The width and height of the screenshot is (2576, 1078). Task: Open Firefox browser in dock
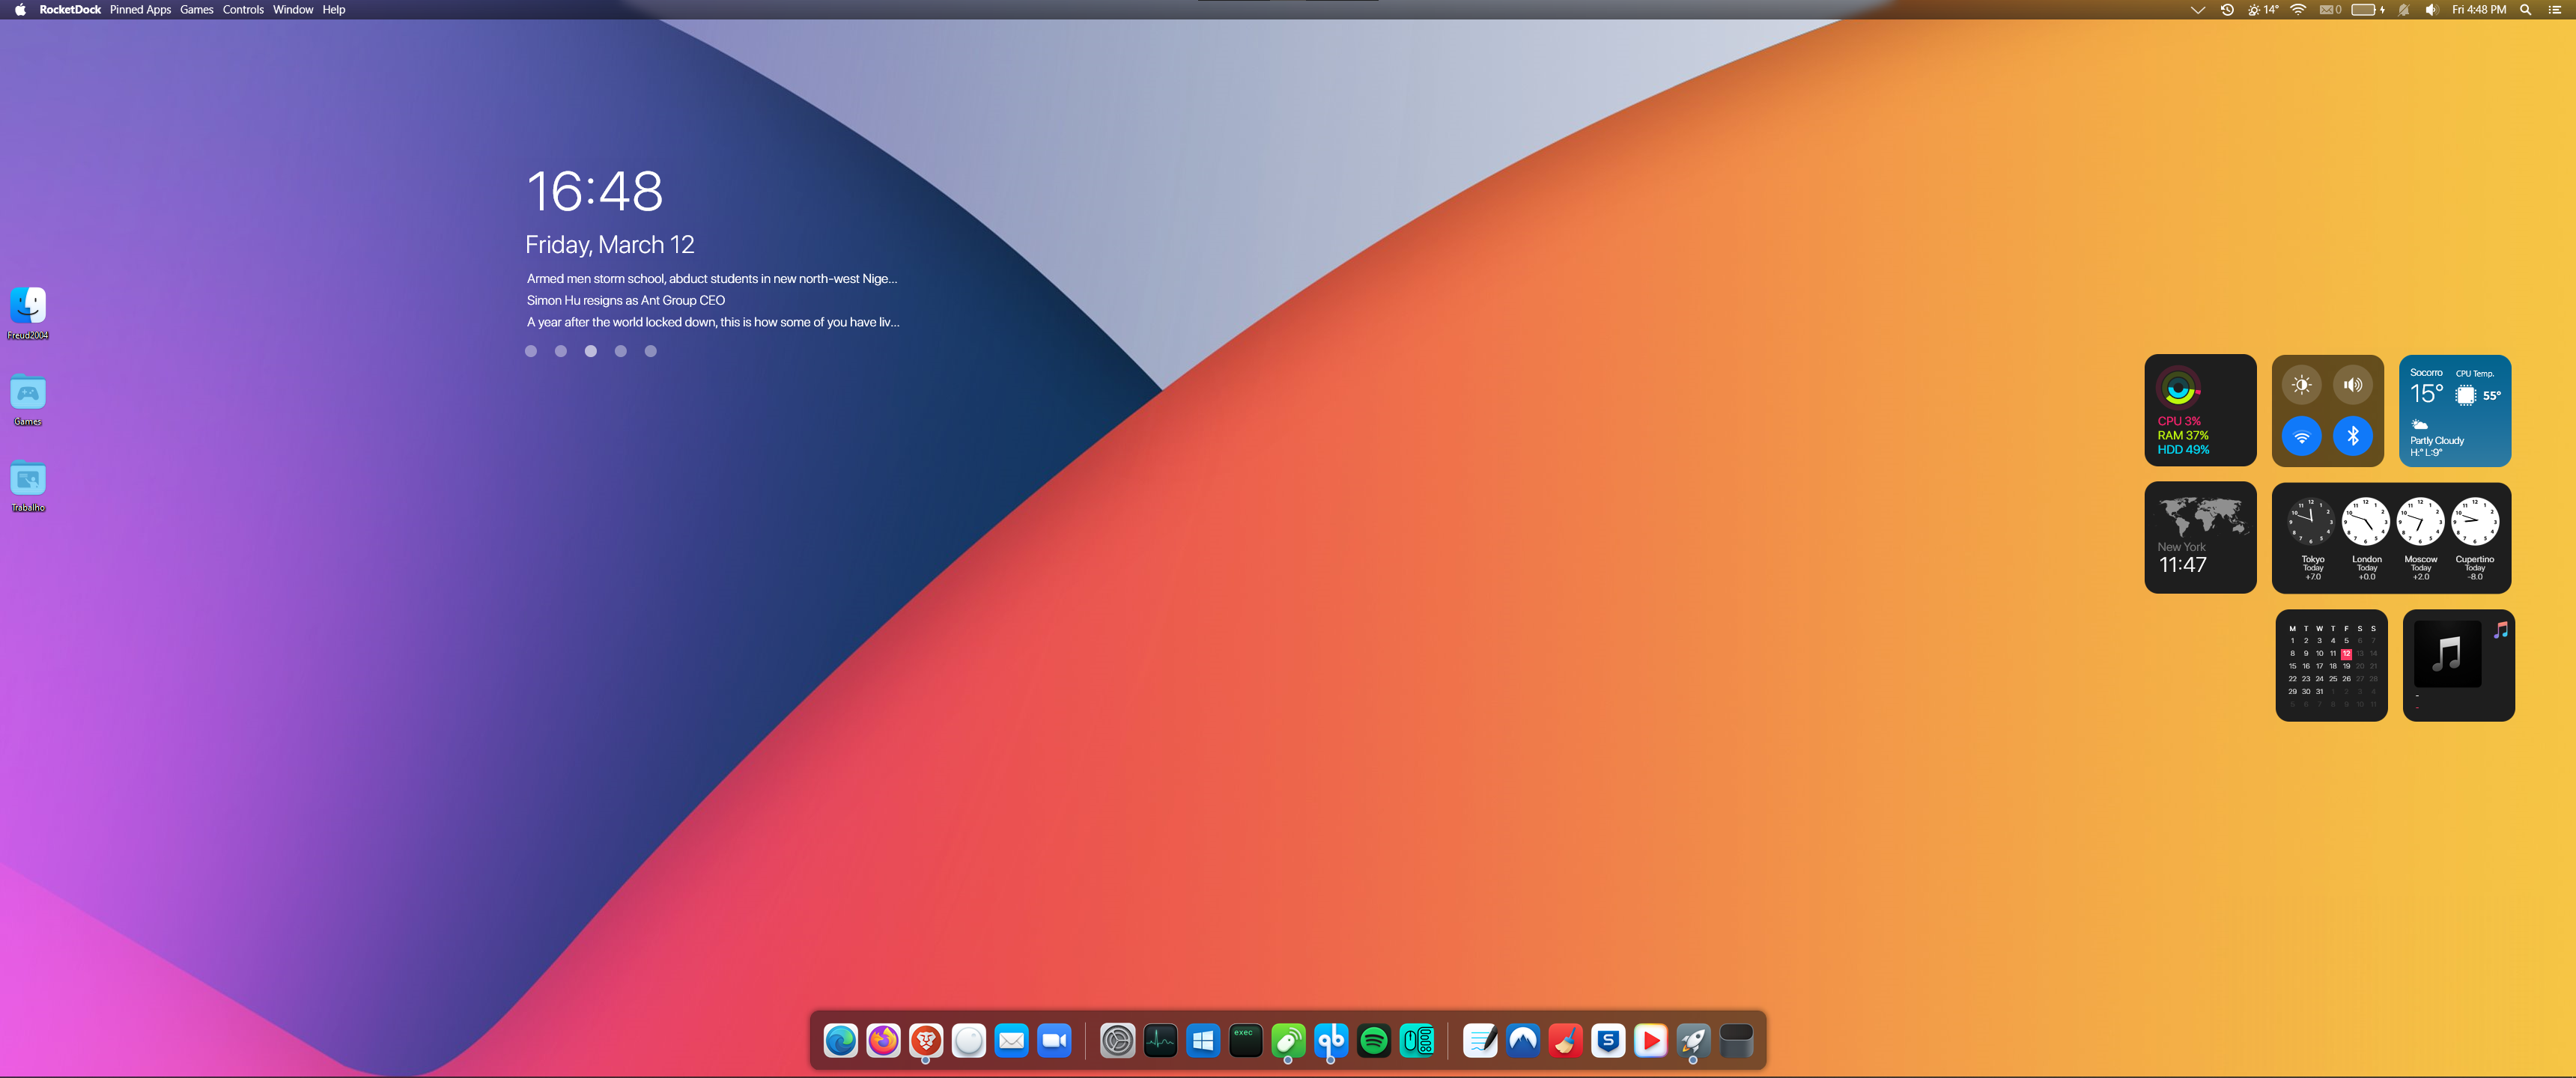point(883,1041)
